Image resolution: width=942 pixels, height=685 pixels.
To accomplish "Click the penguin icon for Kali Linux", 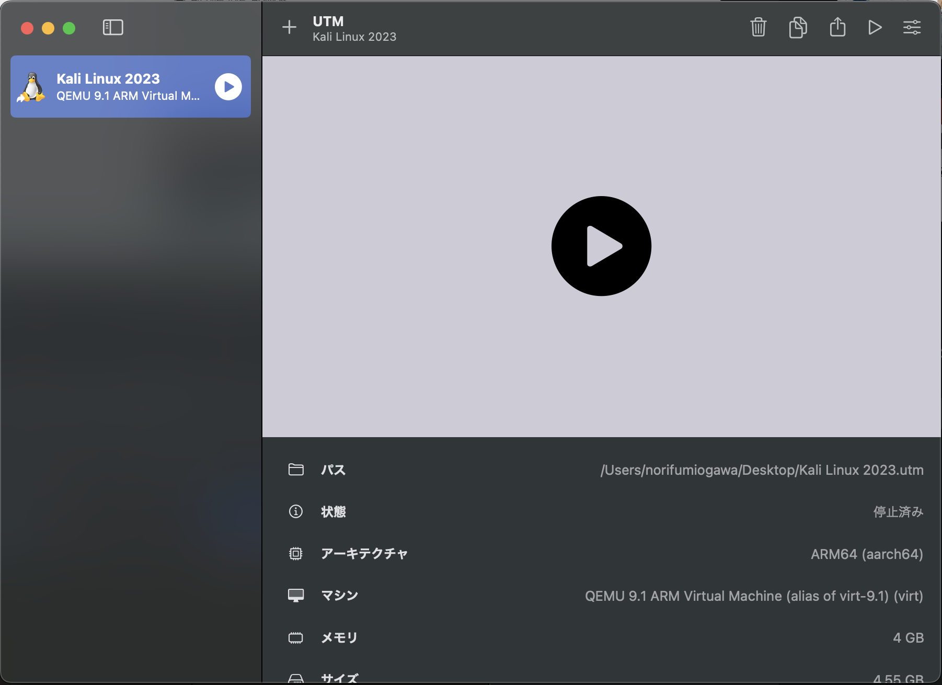I will [31, 87].
